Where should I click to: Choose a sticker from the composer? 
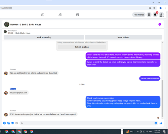point(12,123)
